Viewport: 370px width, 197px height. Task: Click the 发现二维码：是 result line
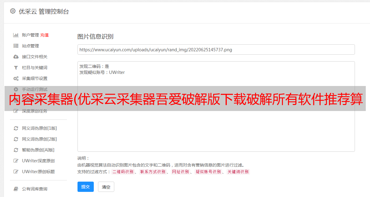(x=94, y=66)
